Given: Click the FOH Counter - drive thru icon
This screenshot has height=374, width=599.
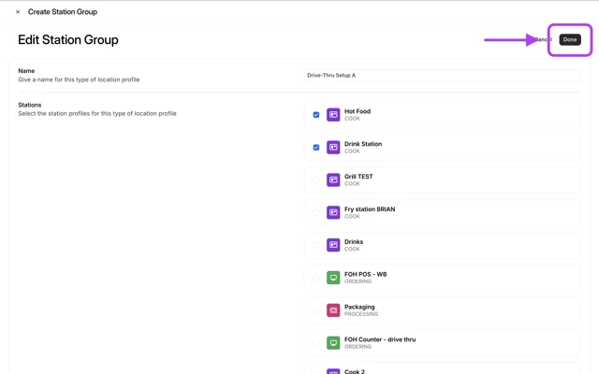Looking at the screenshot, I should 333,343.
